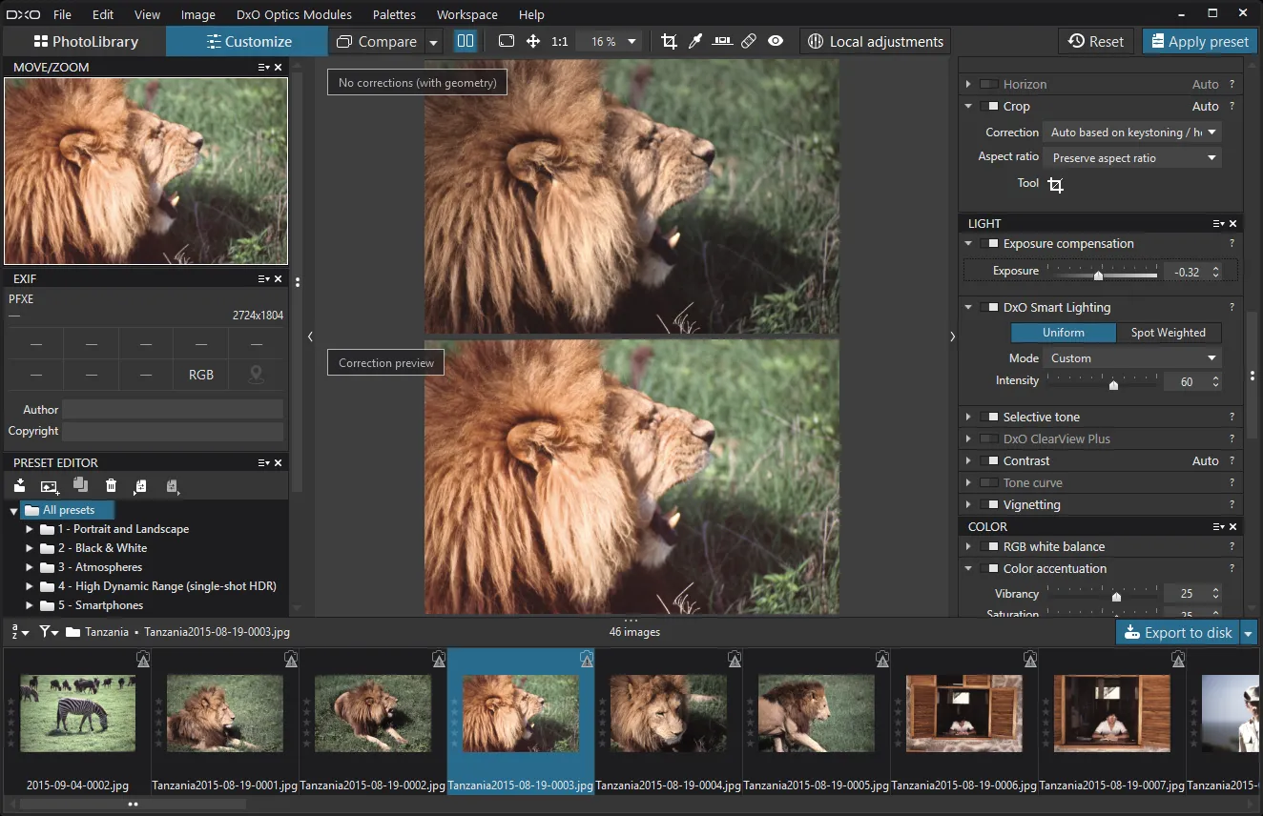This screenshot has width=1263, height=816.
Task: Click the Red eye tool icon
Action: pyautogui.click(x=776, y=42)
